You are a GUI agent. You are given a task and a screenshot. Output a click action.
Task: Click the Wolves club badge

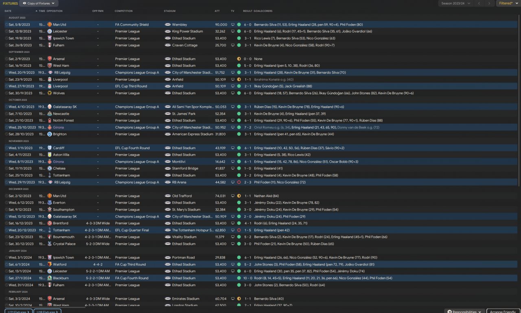tap(50, 93)
